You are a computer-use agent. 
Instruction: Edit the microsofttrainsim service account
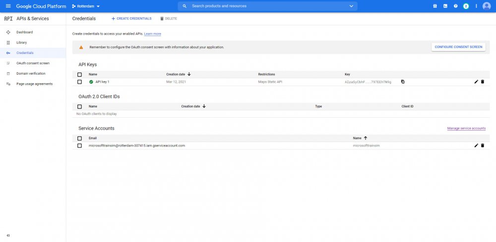476,145
